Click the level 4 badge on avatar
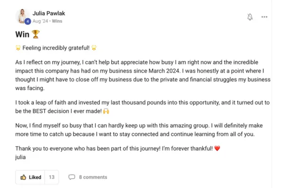Viewport: 282px width, 188px height. coord(28,21)
